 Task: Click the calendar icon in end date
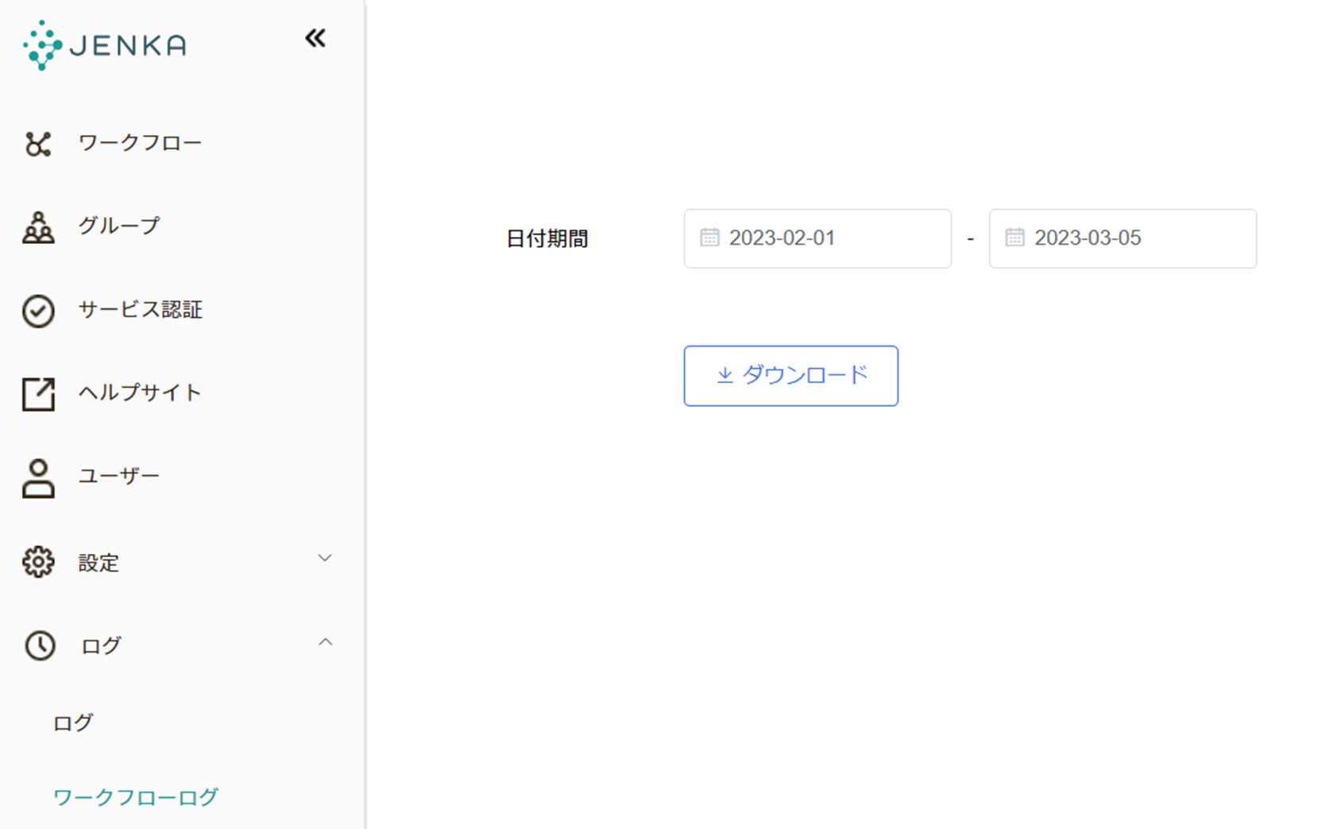pos(1014,238)
